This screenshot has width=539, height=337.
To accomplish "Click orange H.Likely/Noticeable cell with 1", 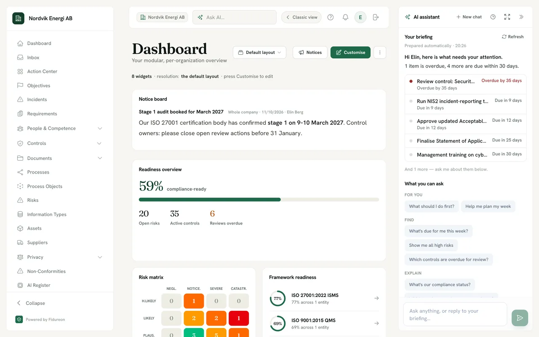I will coord(194,301).
